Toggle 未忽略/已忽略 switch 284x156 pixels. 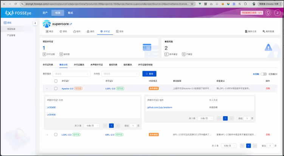click(x=264, y=74)
